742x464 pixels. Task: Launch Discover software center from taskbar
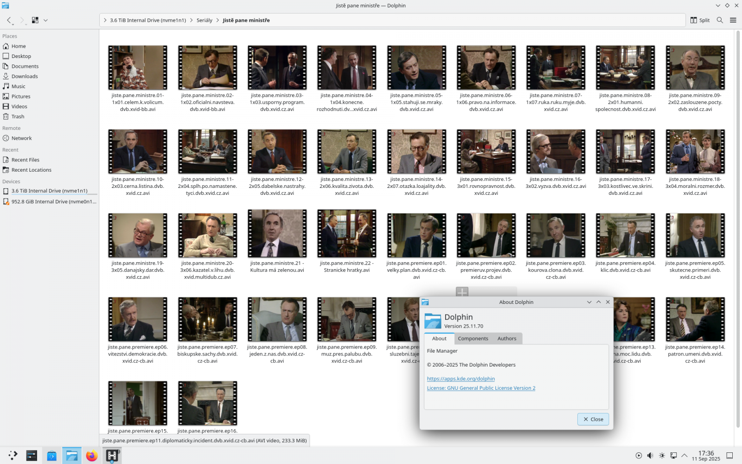pos(51,456)
